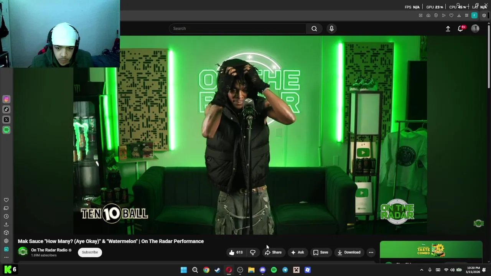
Task: Start voice search with microphone
Action: [x=332, y=28]
